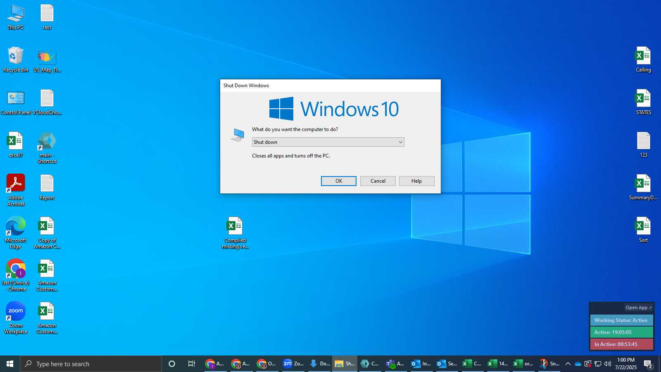Select 'Izel (Choice) - Chrome' shortcut
This screenshot has height=372, width=661.
[x=16, y=275]
